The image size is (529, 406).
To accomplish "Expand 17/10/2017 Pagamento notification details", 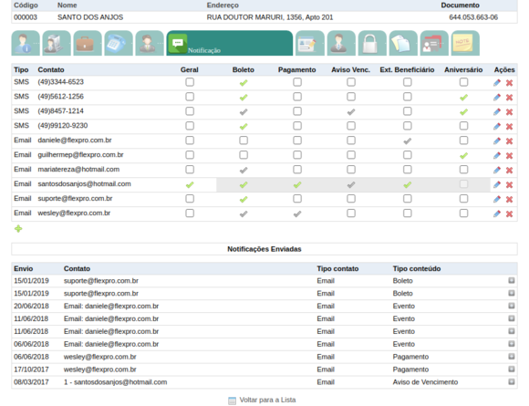I will pyautogui.click(x=512, y=370).
